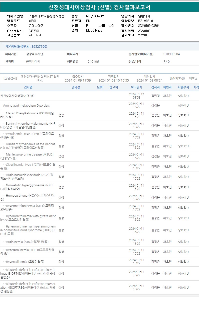This screenshot has height=311, width=199.
Task: Select the Classic Phenylketonuria (PKU) row
Action: point(100,115)
